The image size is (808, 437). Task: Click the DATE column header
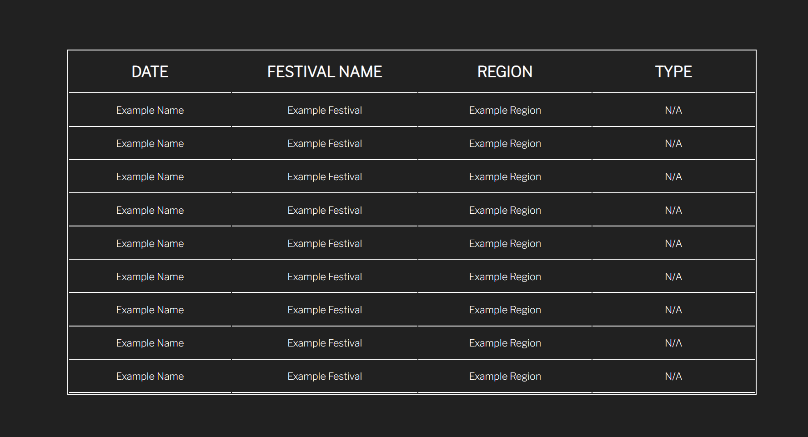pyautogui.click(x=150, y=72)
